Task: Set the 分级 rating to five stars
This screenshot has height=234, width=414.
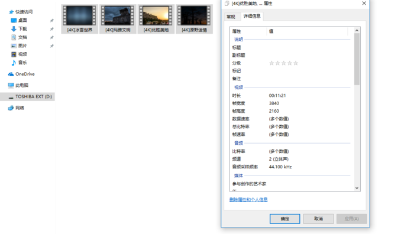Action: pyautogui.click(x=296, y=63)
